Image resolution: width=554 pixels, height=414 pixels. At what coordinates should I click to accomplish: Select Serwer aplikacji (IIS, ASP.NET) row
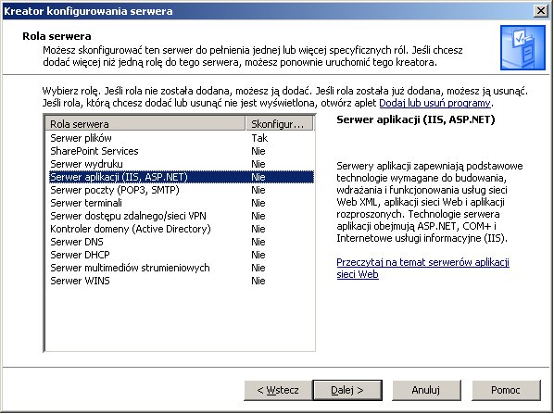coord(182,177)
